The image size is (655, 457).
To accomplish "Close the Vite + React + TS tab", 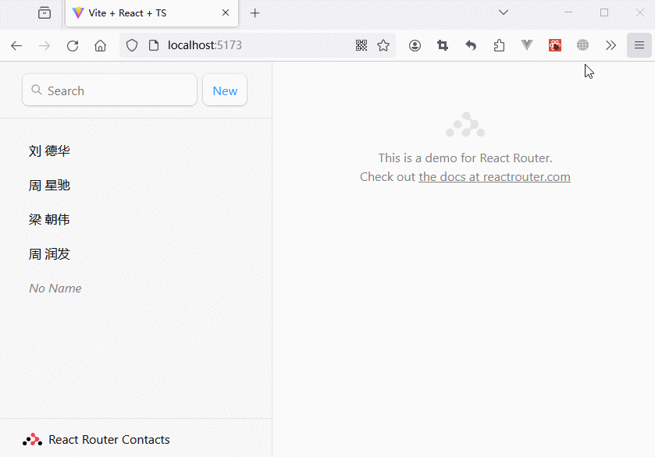I will [x=226, y=13].
